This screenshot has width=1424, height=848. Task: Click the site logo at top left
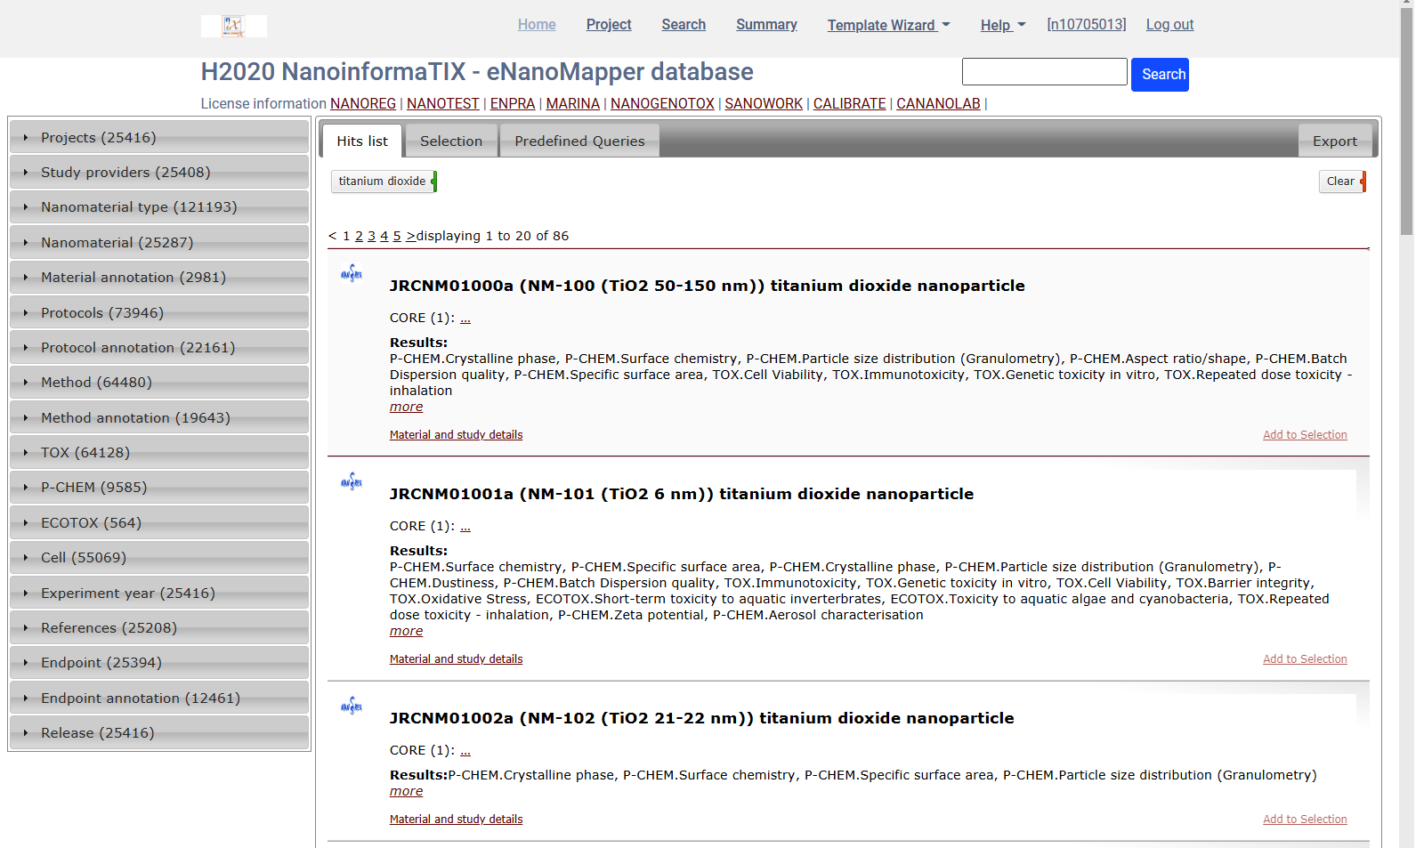(x=233, y=26)
